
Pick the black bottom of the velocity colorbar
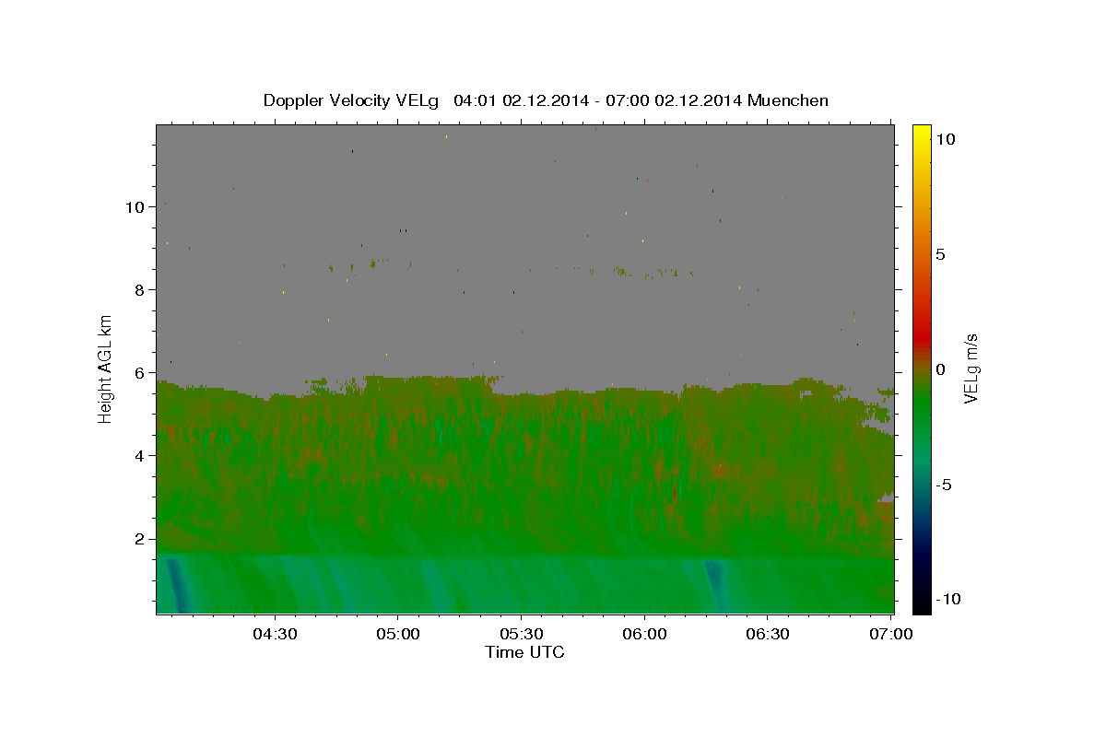921,603
